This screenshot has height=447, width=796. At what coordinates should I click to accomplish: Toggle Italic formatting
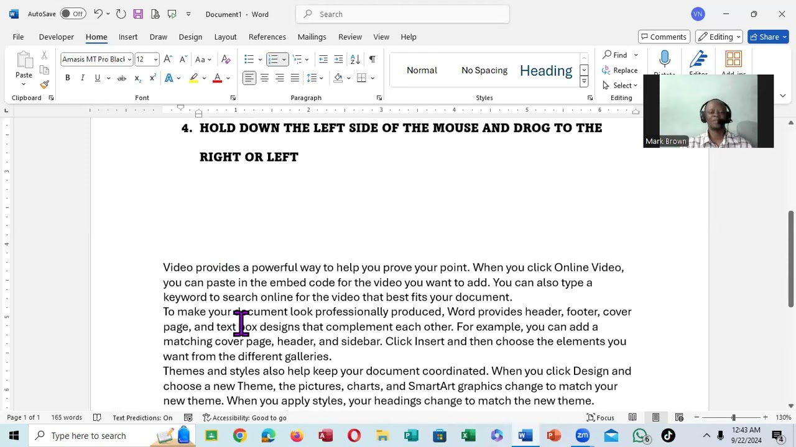(x=82, y=78)
